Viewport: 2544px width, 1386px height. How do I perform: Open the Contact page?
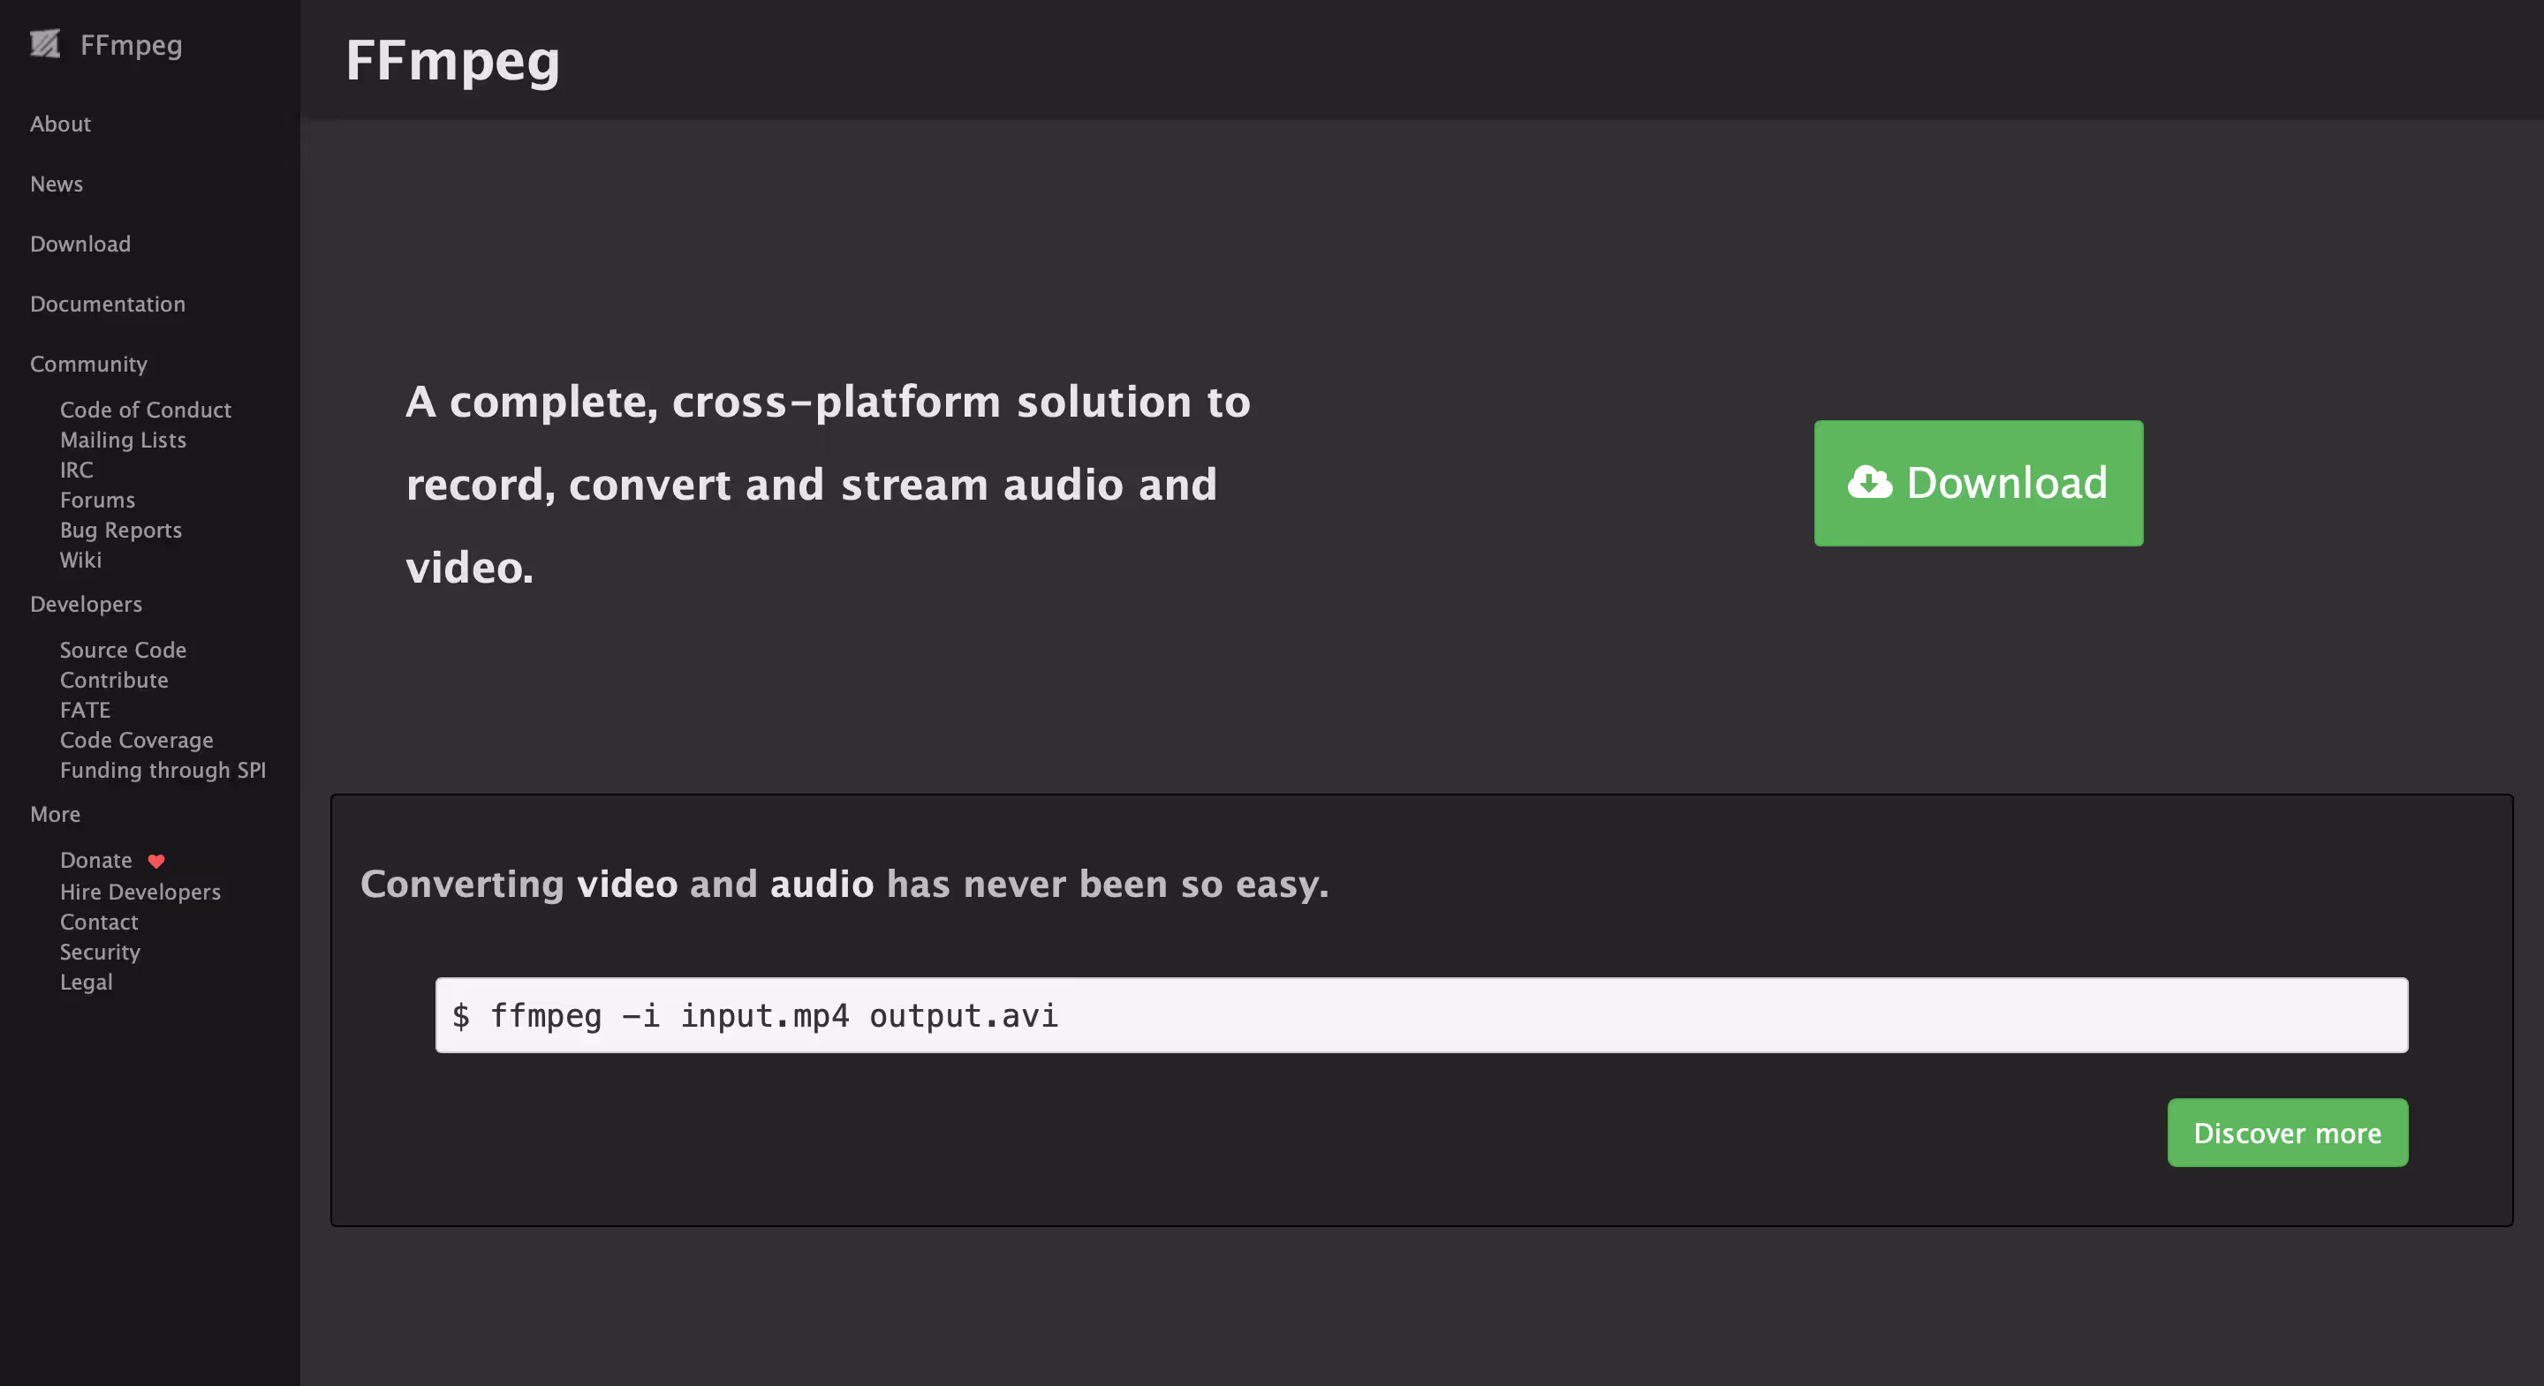99,922
